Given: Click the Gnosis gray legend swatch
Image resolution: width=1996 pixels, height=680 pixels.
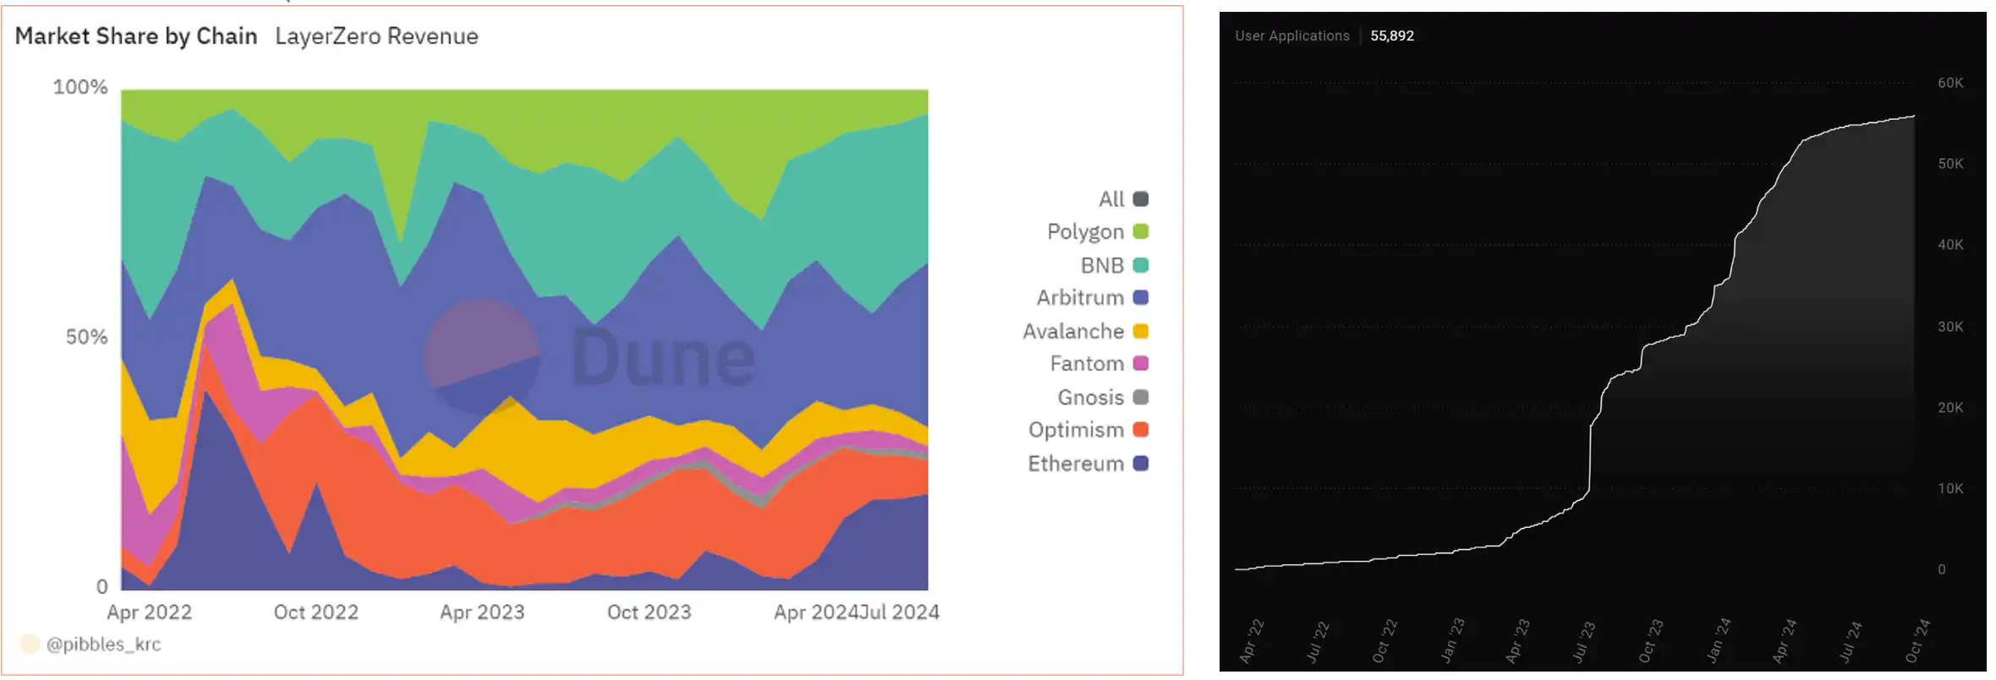Looking at the screenshot, I should coord(1140,397).
